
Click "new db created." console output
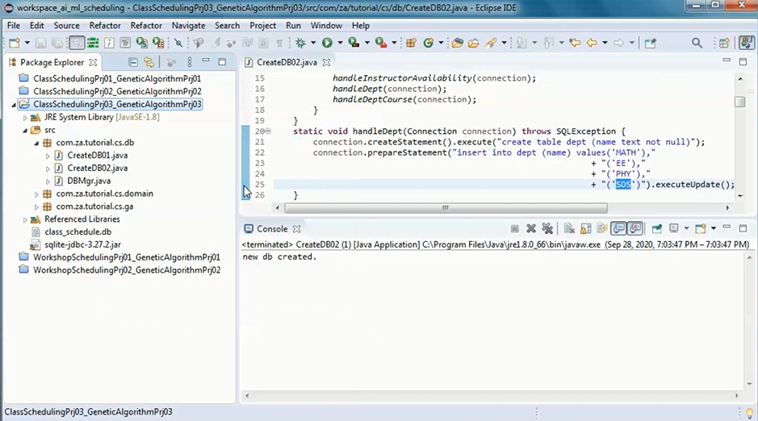pos(279,256)
